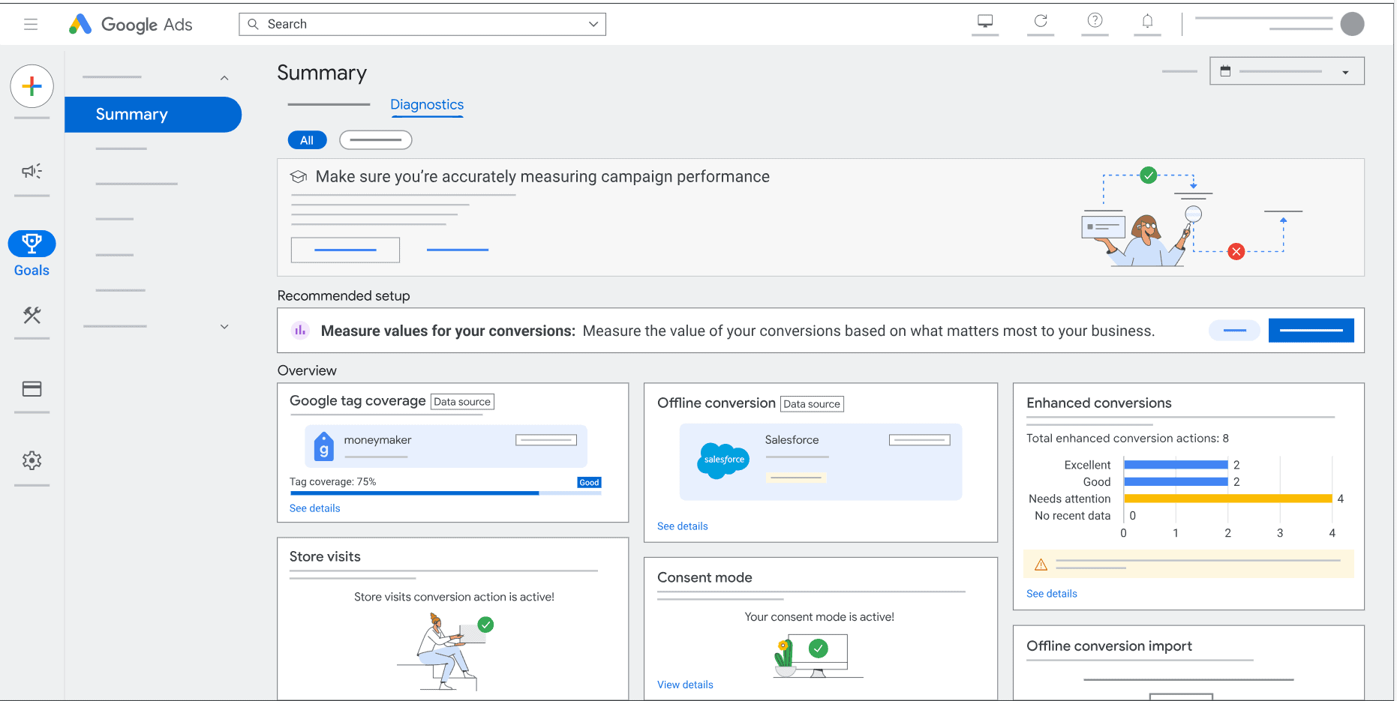Open See details under Tag coverage
Image resolution: width=1397 pixels, height=701 pixels.
[x=314, y=508]
